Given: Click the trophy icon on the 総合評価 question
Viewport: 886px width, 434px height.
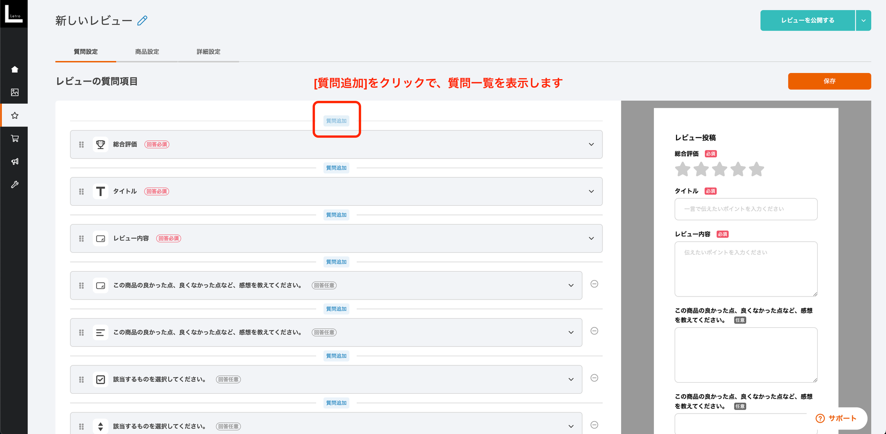Looking at the screenshot, I should click(101, 144).
